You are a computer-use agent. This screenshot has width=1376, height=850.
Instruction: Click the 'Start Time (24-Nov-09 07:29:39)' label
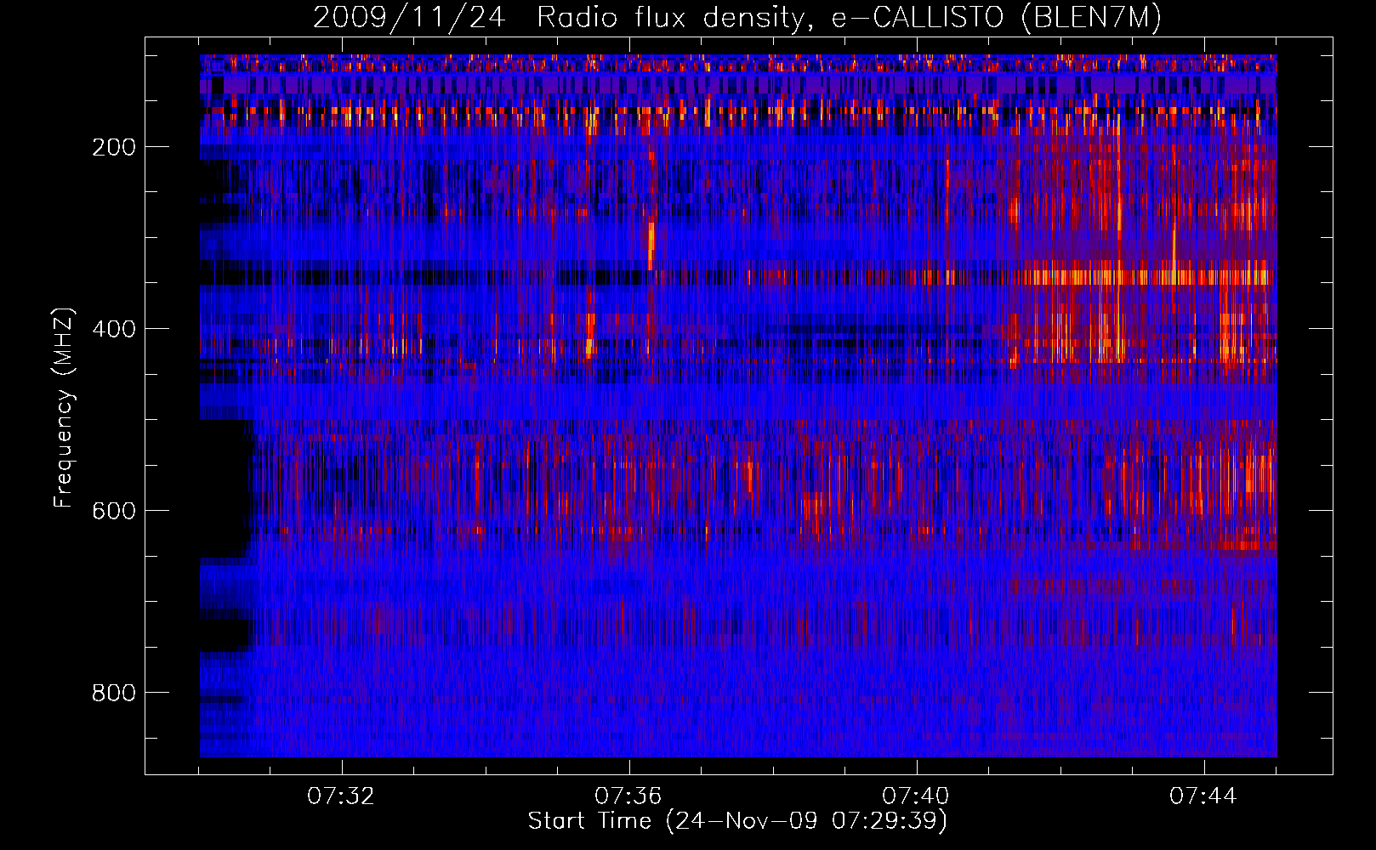click(x=737, y=821)
